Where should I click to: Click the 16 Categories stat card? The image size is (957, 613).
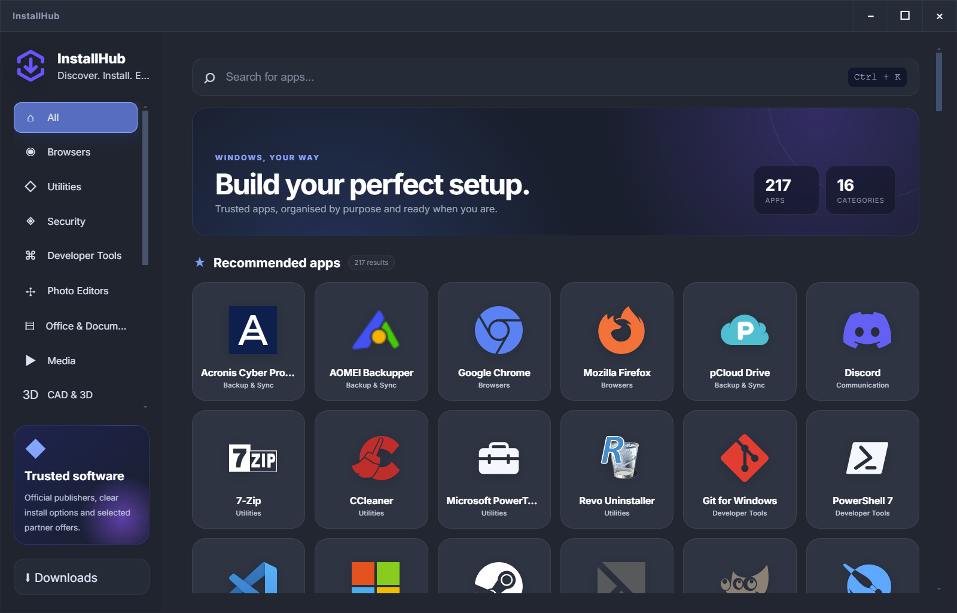(x=861, y=190)
